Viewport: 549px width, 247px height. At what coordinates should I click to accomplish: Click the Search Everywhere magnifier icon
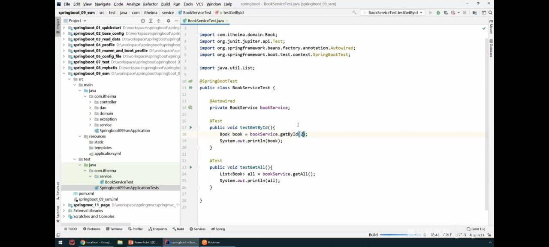pyautogui.click(x=490, y=12)
